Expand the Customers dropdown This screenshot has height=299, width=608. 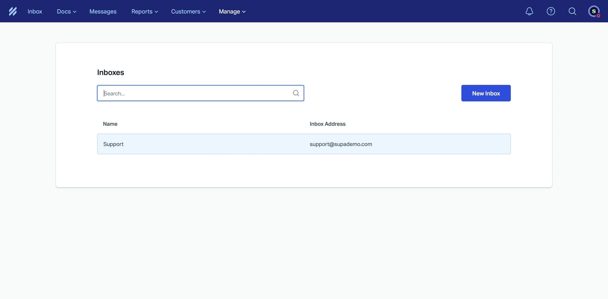(x=188, y=11)
